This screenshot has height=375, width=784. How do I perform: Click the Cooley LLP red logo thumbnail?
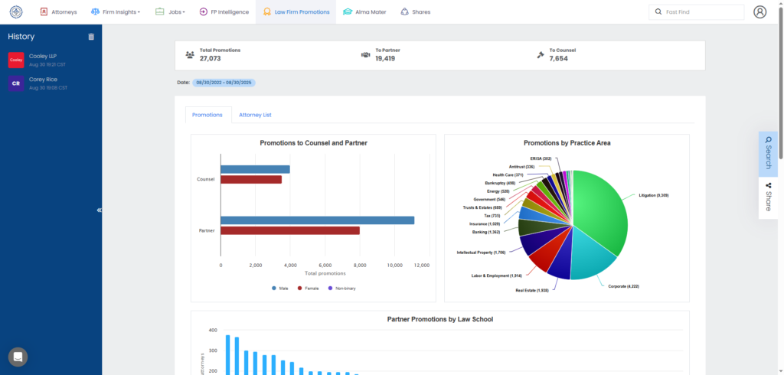(16, 60)
